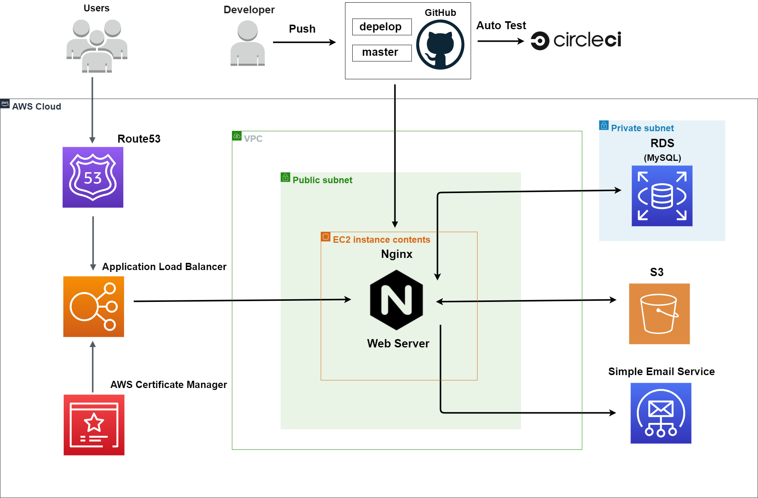Click the Web Server text label
Viewport: 758px width, 498px height.
[x=398, y=343]
